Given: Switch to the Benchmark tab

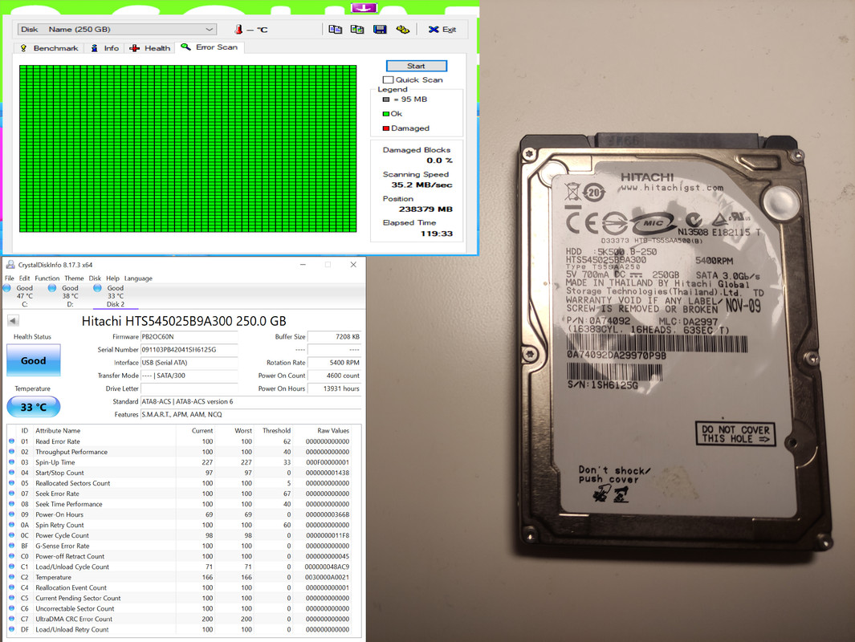Looking at the screenshot, I should coord(50,48).
